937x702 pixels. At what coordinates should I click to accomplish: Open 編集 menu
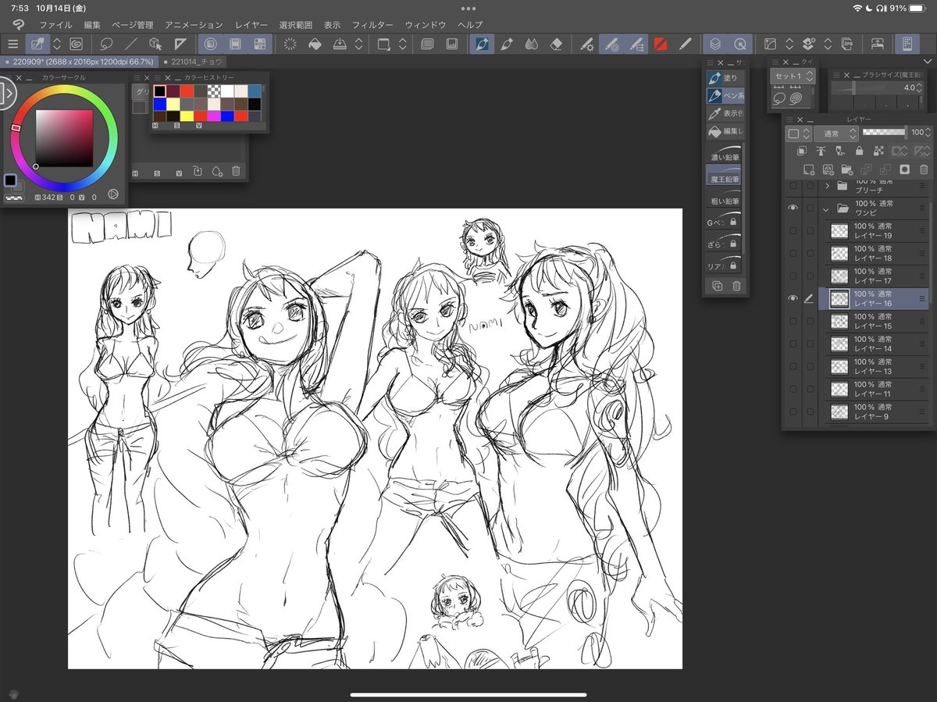pyautogui.click(x=92, y=25)
